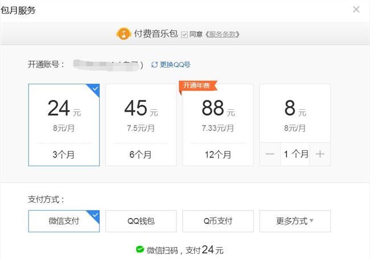
Task: Close the 包月服务 dialog
Action: click(x=356, y=10)
